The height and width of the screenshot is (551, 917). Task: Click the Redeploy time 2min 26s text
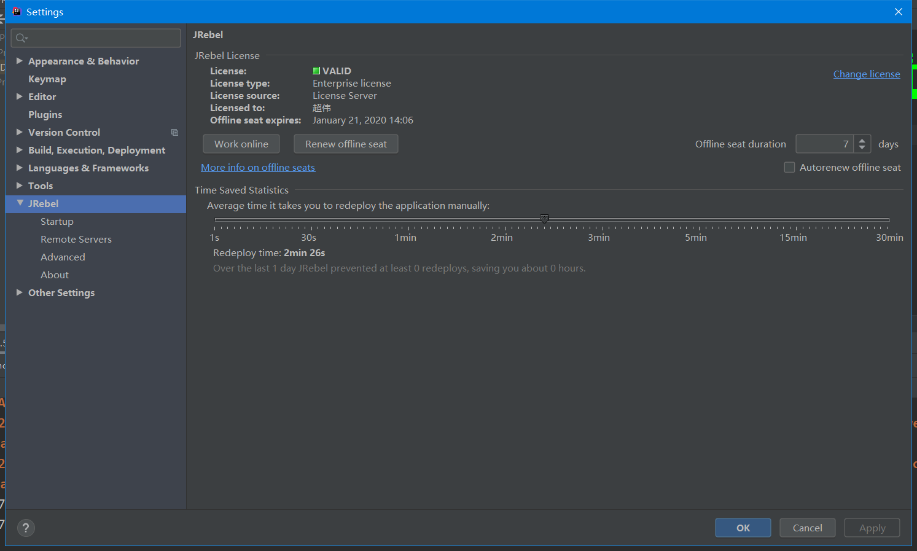coord(269,252)
